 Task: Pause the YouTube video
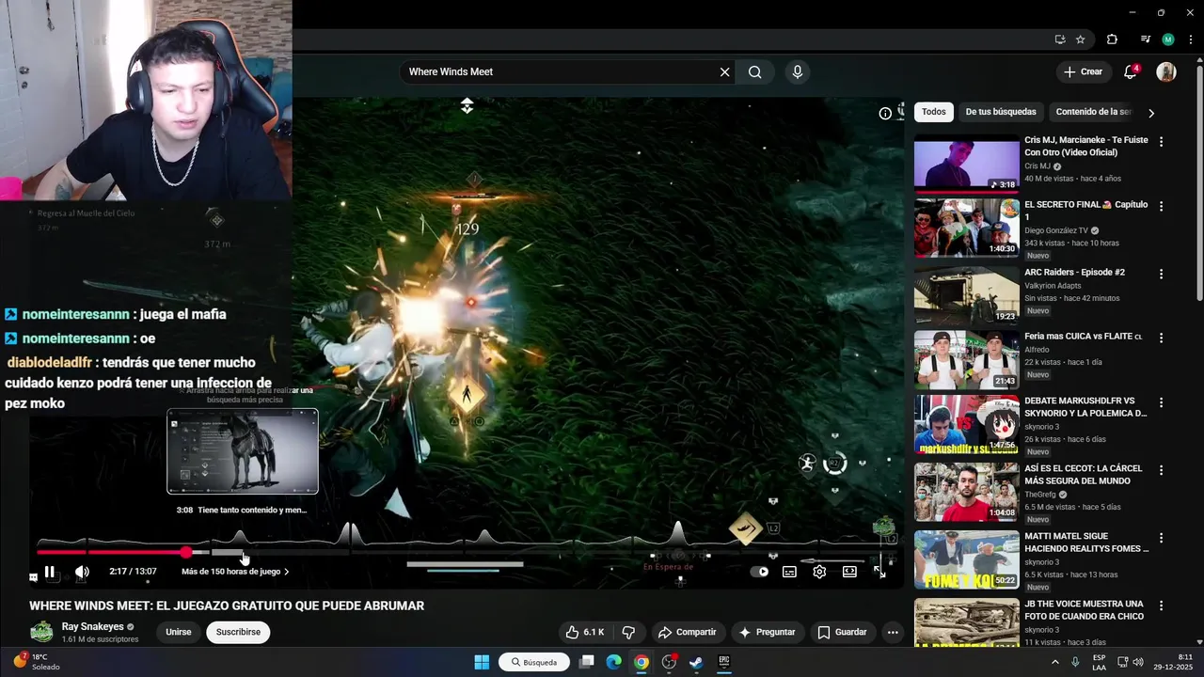point(50,572)
